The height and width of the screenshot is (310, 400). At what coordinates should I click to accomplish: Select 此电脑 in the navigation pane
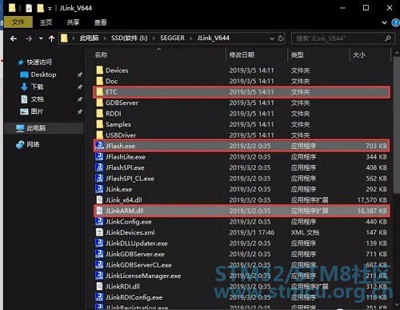click(36, 128)
